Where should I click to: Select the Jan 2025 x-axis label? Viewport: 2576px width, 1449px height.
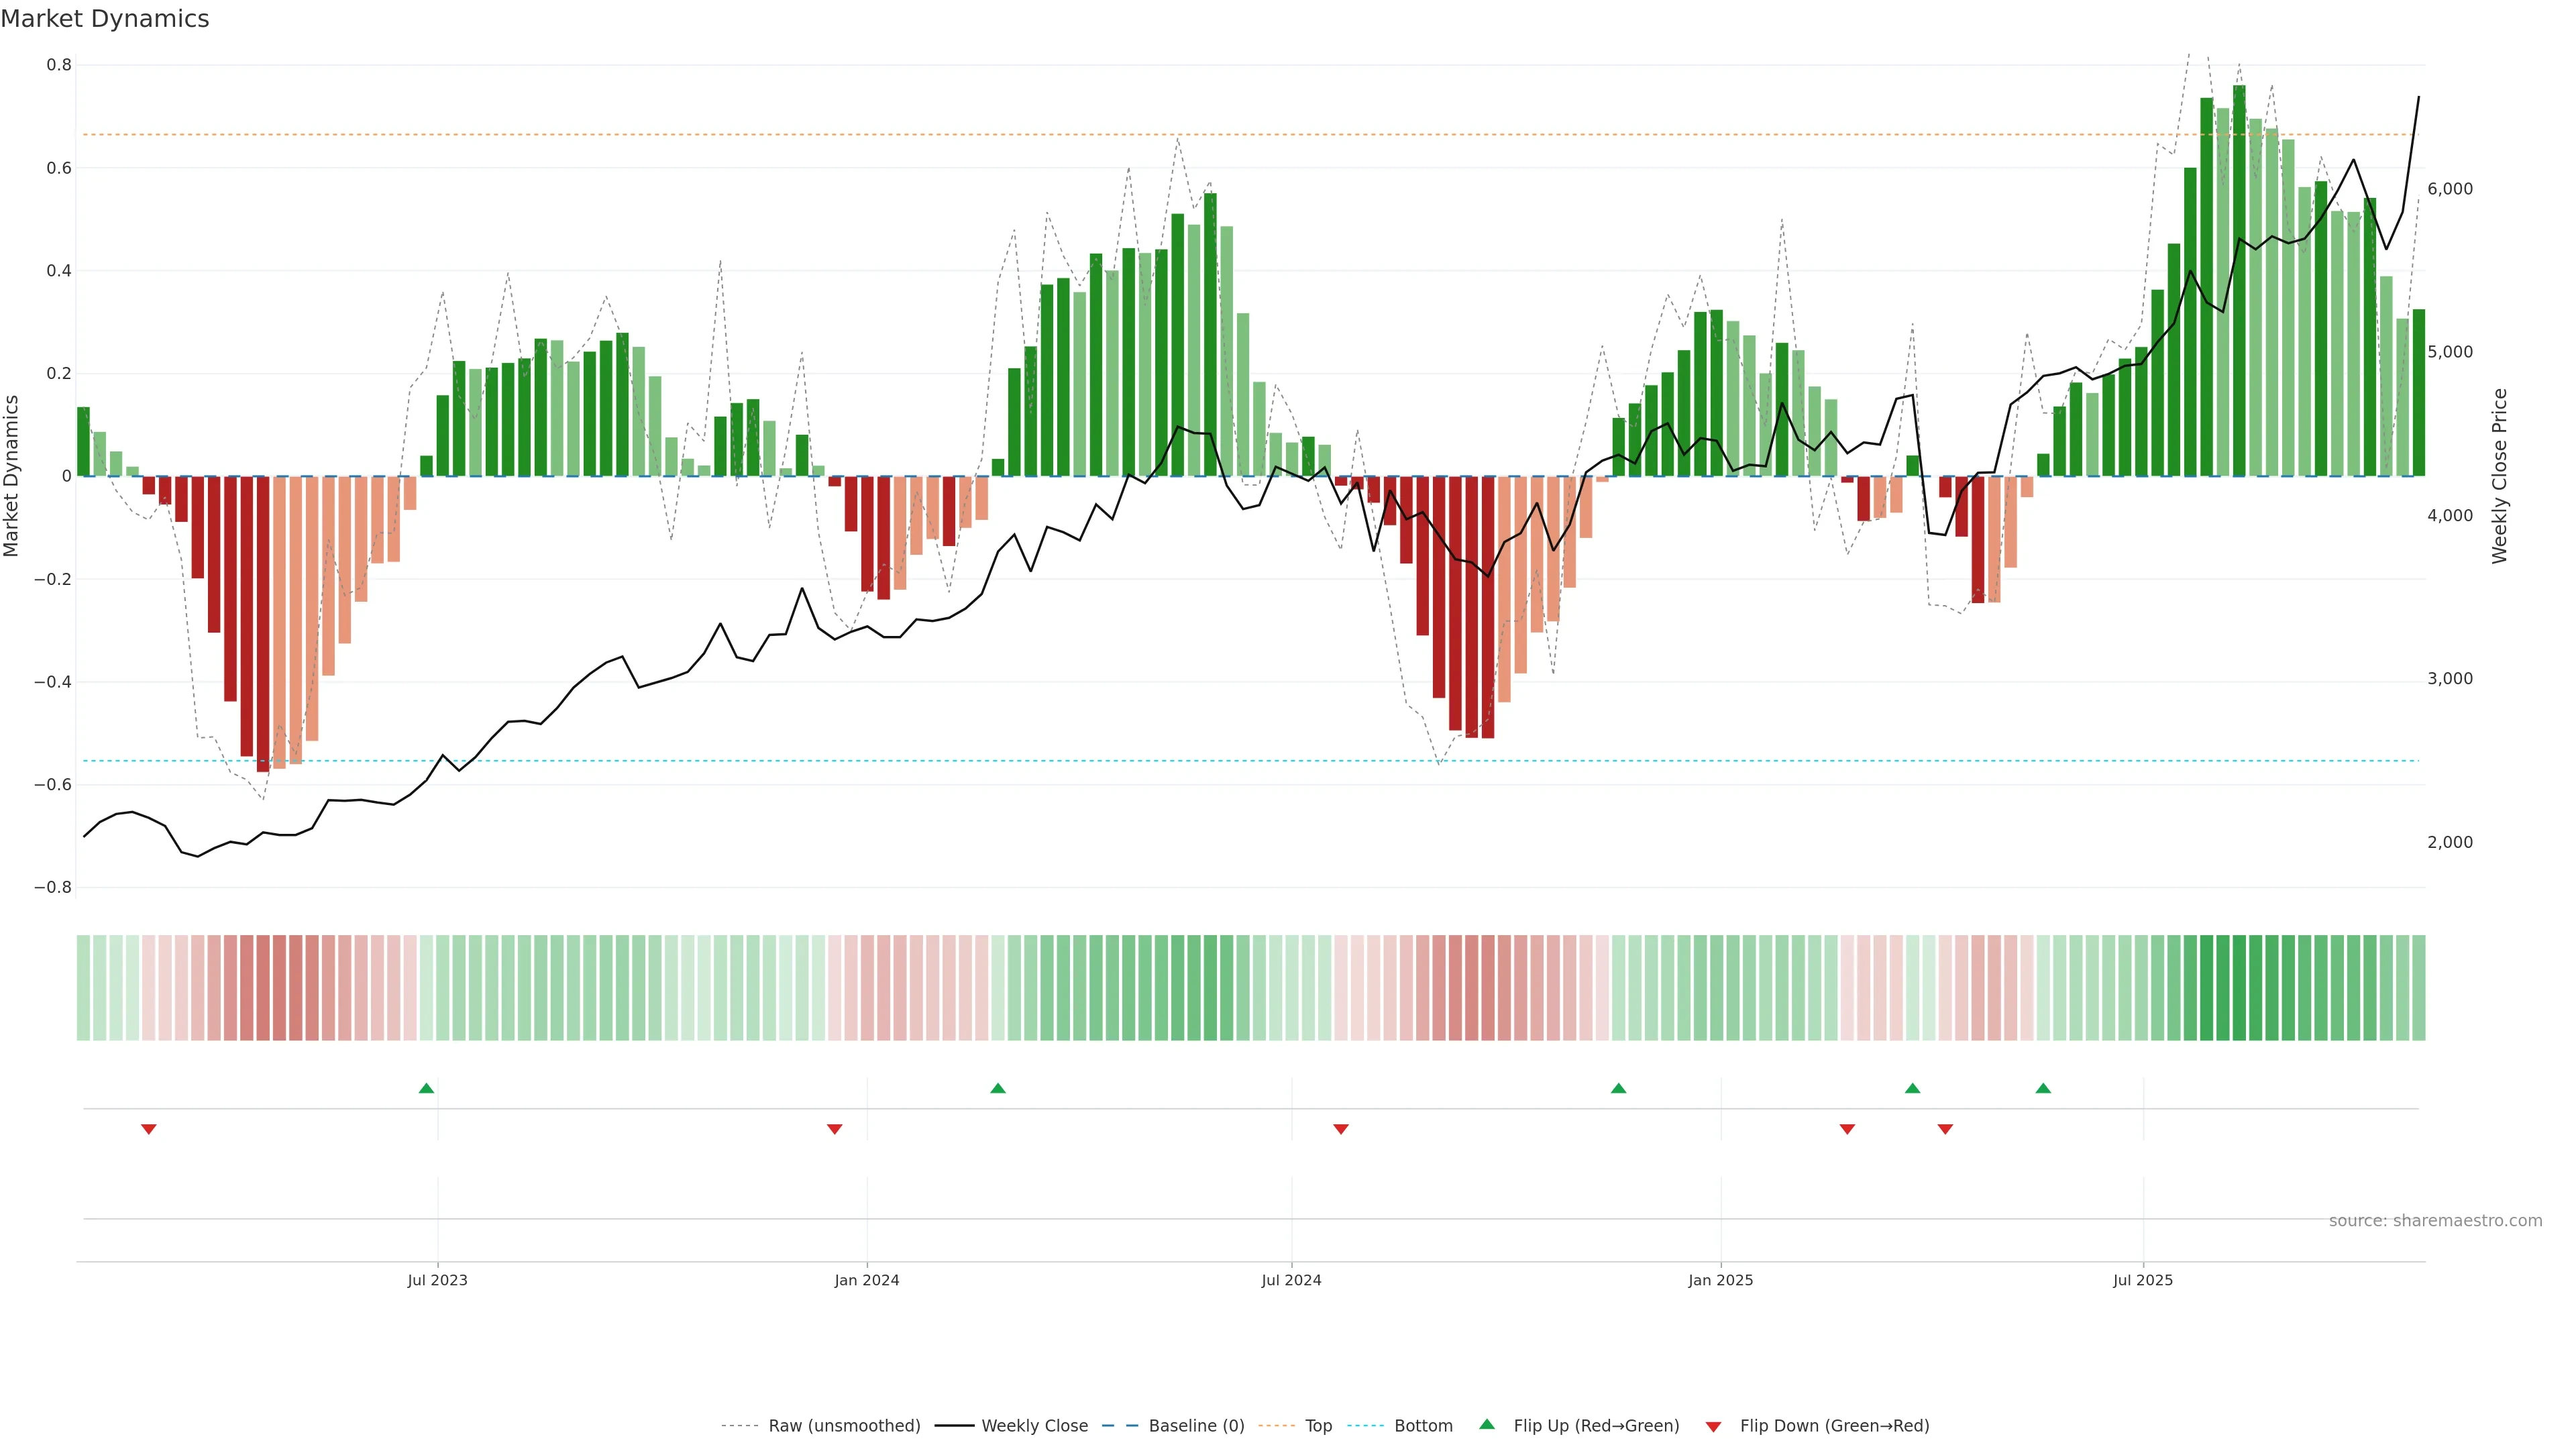click(1720, 1280)
